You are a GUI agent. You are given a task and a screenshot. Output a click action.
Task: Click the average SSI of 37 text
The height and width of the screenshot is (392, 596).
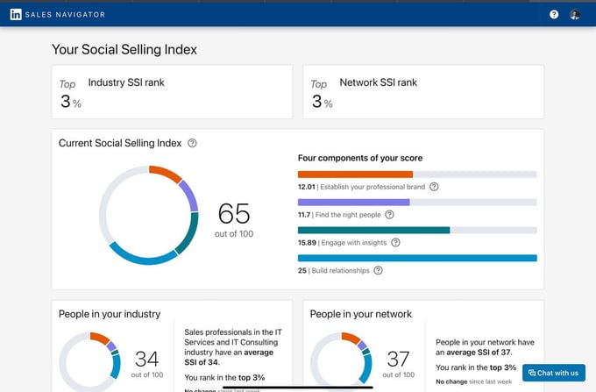479,353
